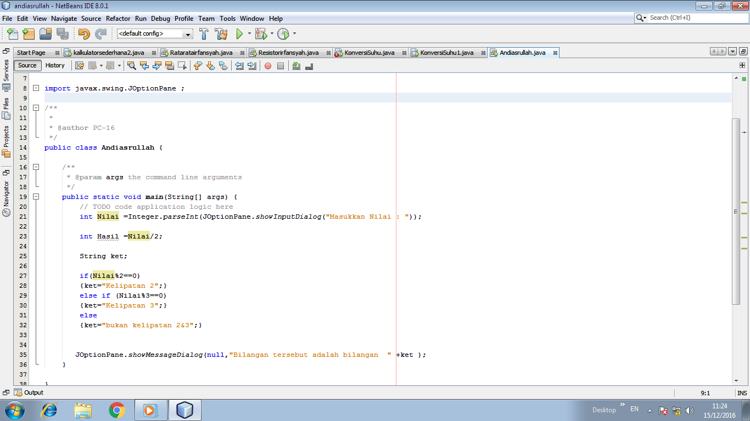Open the Tools menu
This screenshot has height=421, width=750.
point(227,19)
